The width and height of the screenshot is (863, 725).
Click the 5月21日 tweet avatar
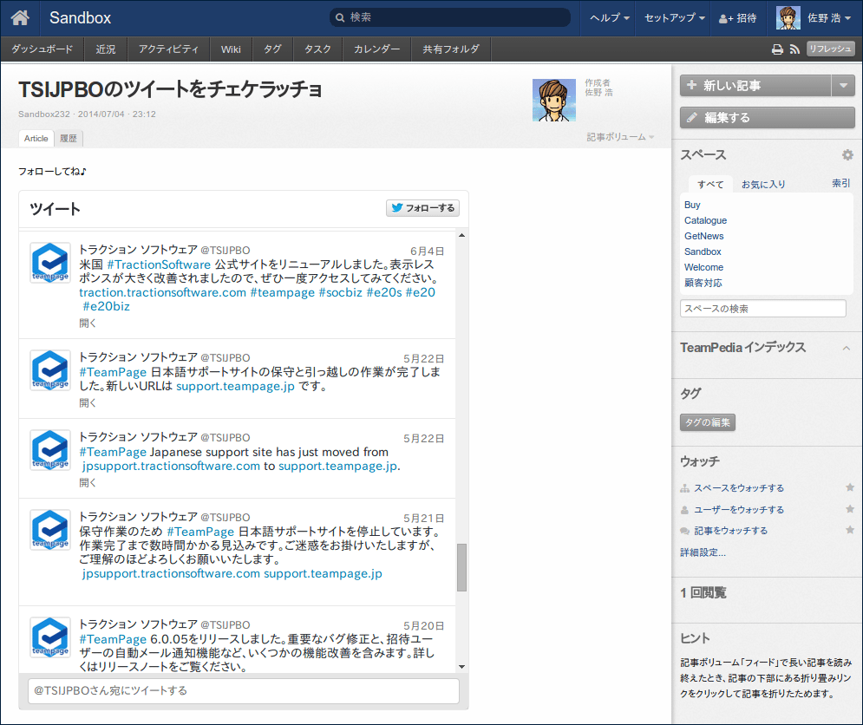click(x=50, y=530)
